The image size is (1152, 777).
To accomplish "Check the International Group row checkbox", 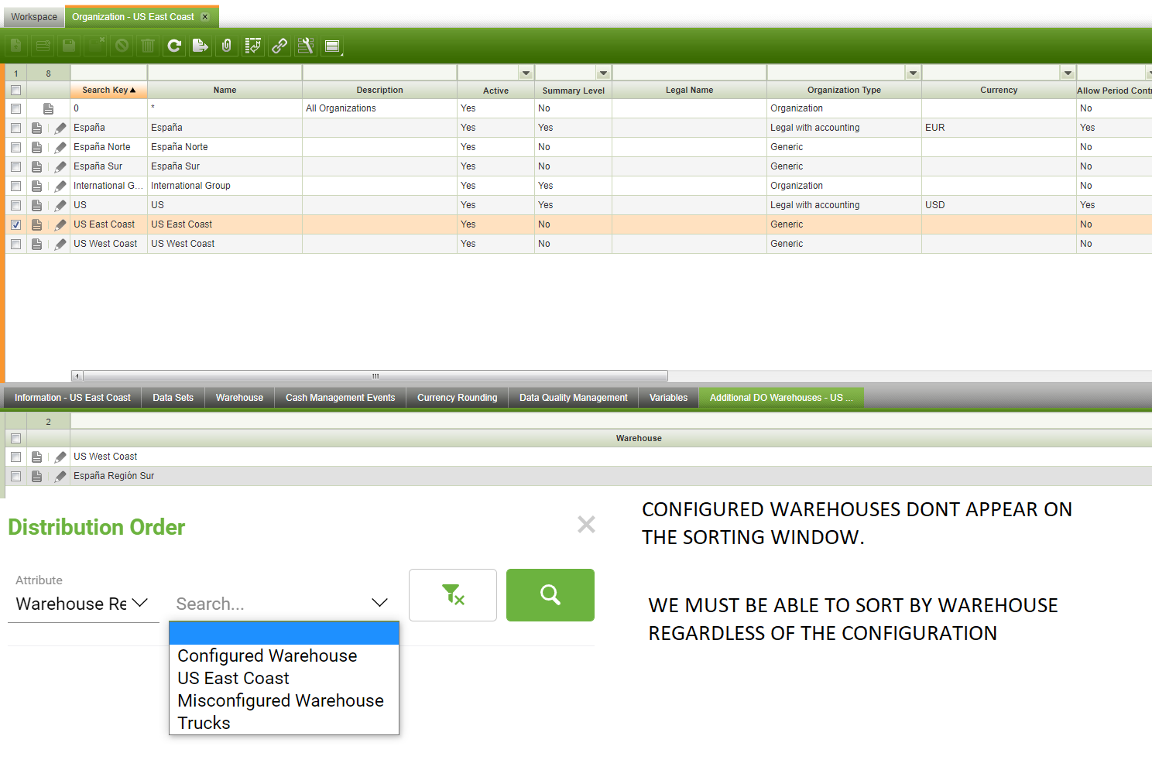I will click(x=15, y=186).
